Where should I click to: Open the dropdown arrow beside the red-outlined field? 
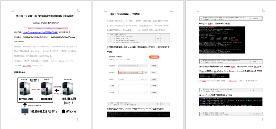point(146,73)
